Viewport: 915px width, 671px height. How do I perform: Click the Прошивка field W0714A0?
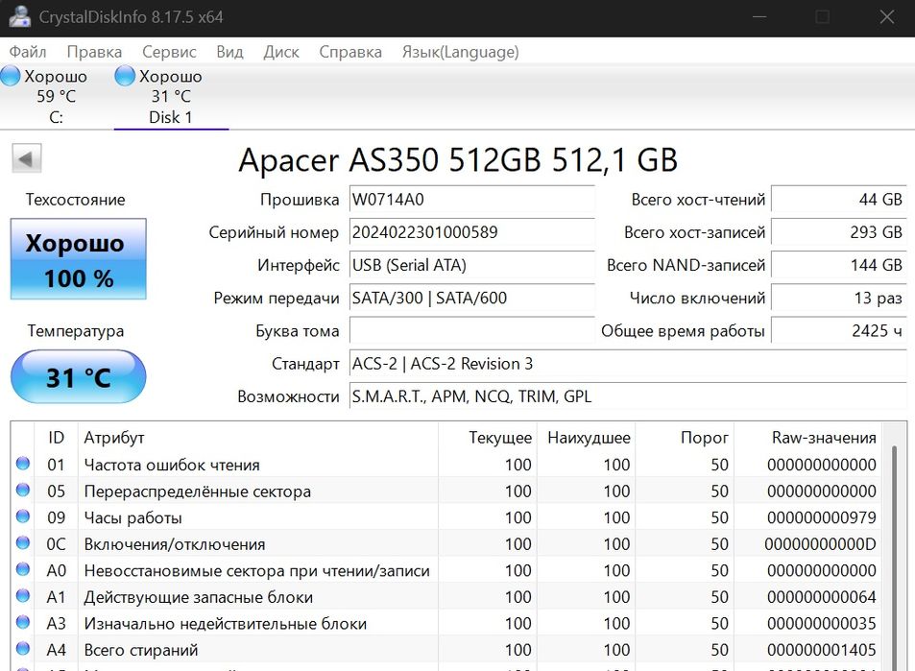[471, 200]
